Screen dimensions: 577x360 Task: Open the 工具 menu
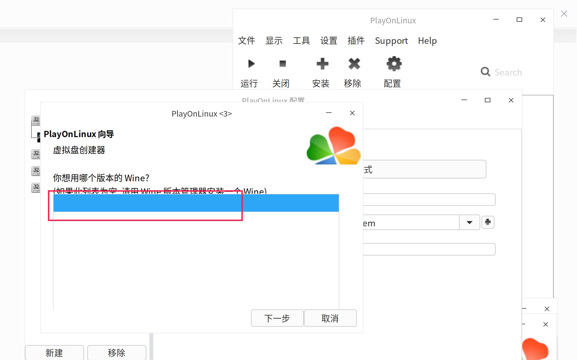click(301, 41)
